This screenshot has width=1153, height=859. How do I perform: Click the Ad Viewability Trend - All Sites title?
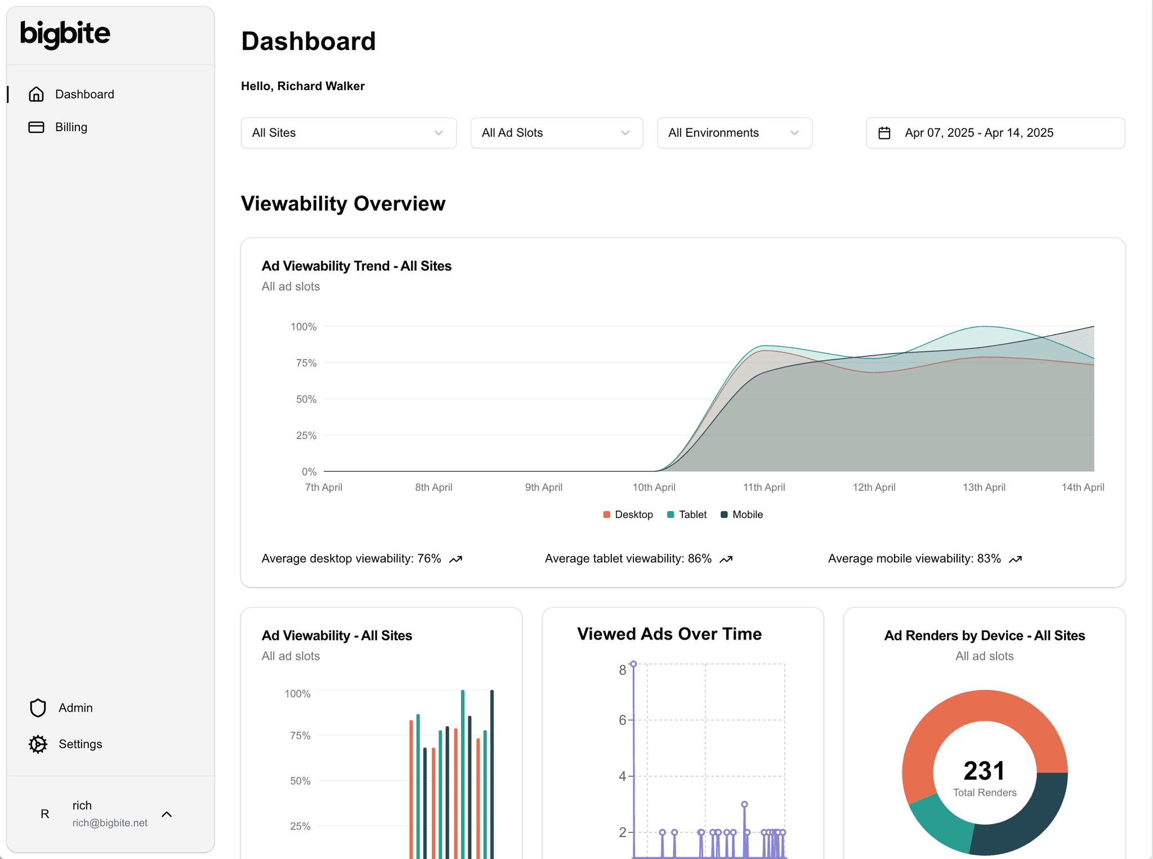click(356, 266)
